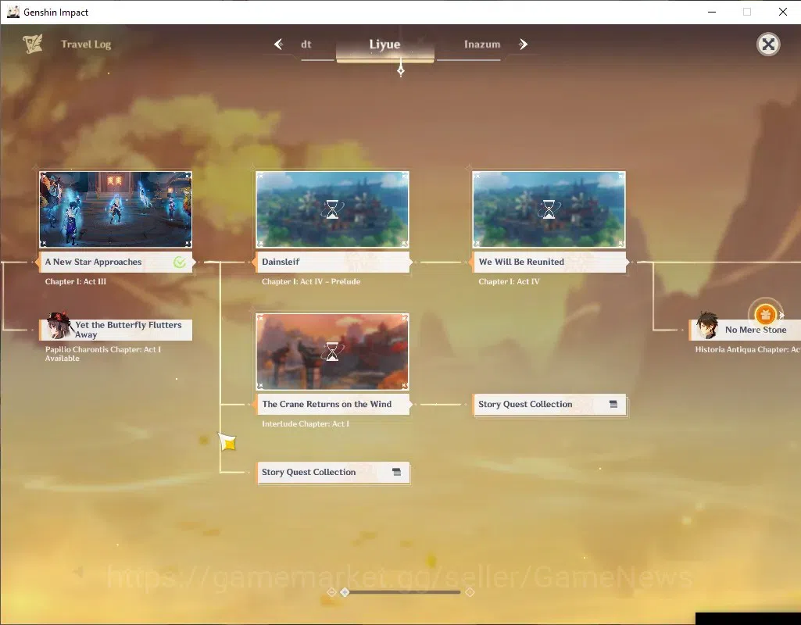Click 'Interlude Chapter: Act I' subtitle

(x=306, y=423)
